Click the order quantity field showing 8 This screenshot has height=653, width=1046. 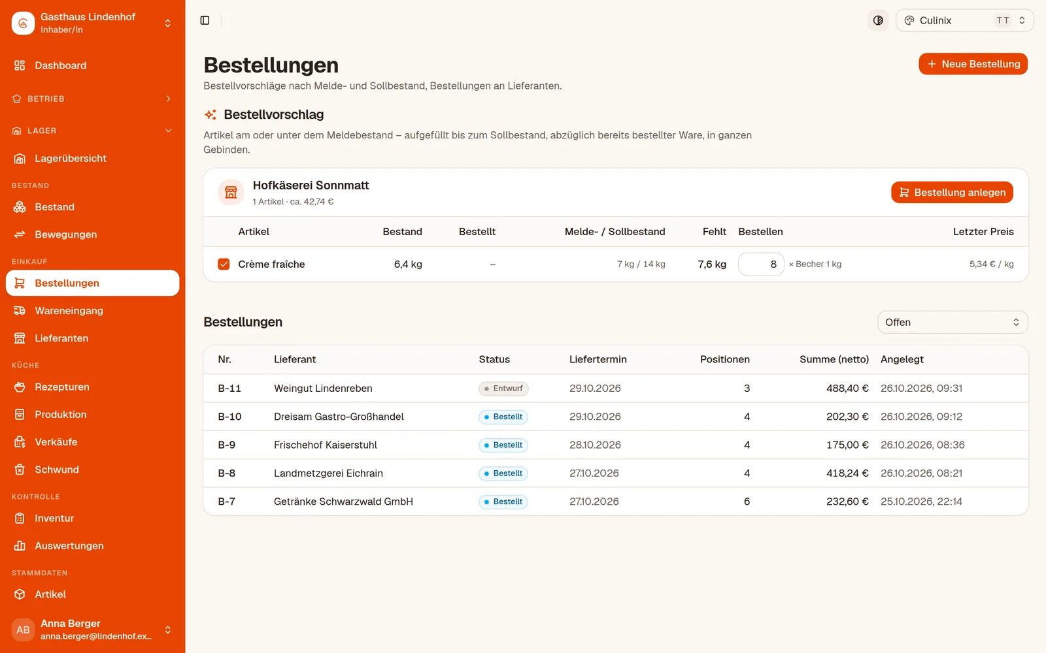point(761,264)
